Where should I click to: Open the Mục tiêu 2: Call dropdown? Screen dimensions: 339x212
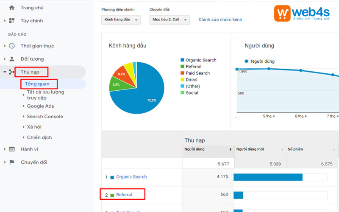pos(169,20)
